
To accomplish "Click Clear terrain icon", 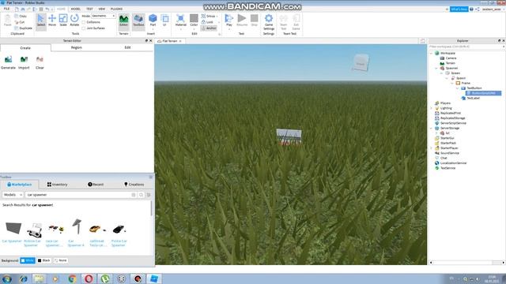I will (40, 62).
